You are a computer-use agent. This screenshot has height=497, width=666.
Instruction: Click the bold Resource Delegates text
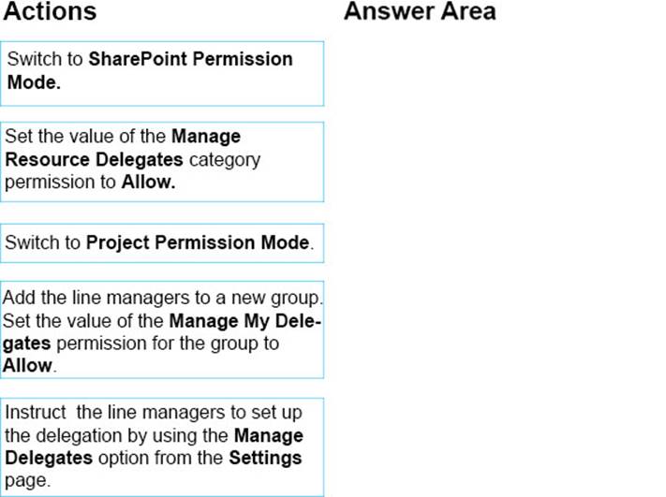click(94, 160)
